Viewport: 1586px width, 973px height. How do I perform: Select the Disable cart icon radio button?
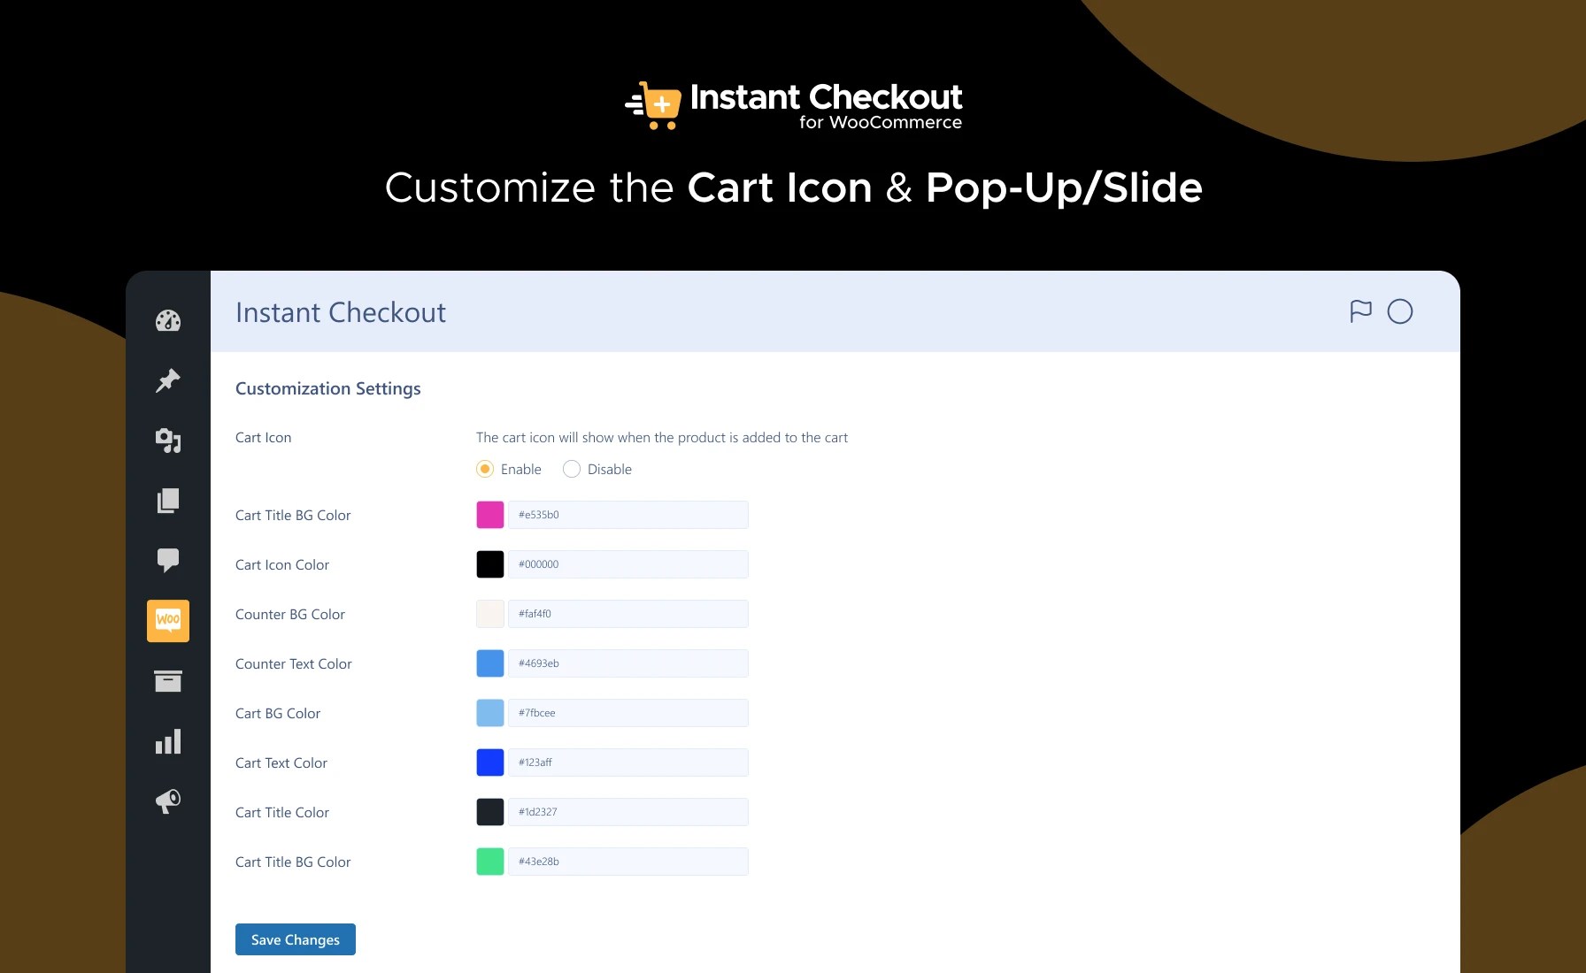572,469
